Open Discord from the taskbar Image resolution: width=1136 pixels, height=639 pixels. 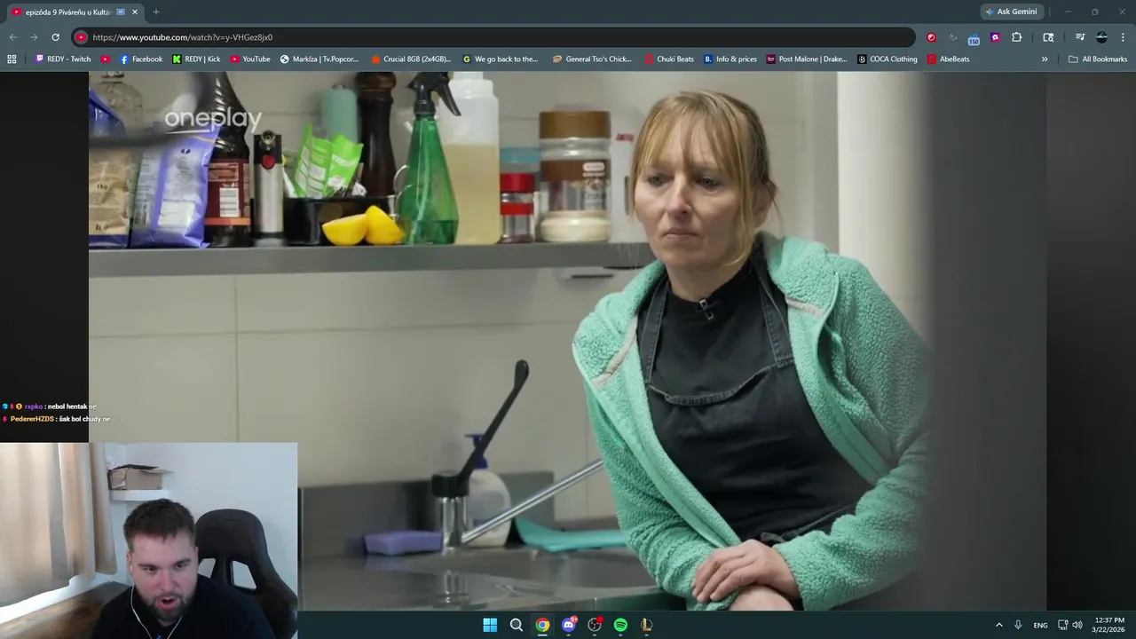569,625
